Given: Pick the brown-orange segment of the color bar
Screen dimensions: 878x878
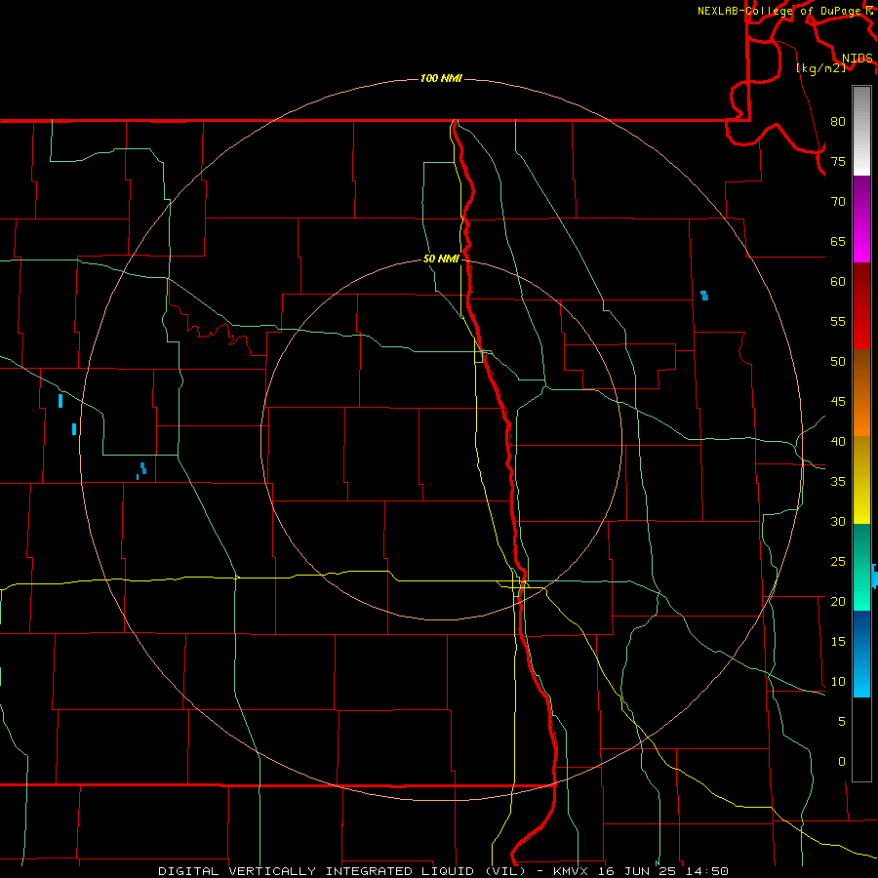Looking at the screenshot, I should click(861, 393).
